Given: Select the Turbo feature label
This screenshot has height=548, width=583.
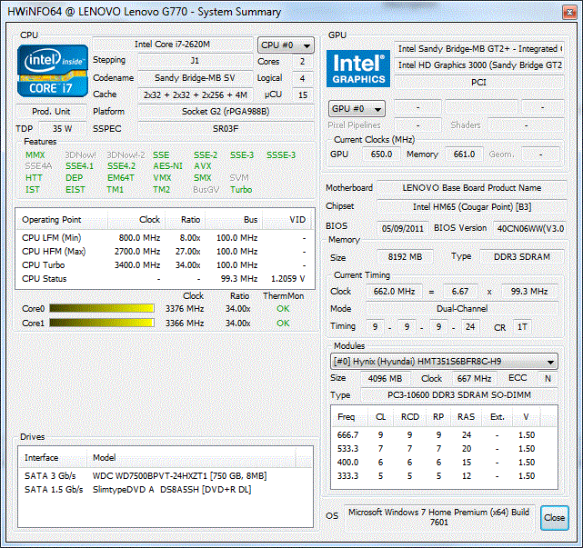Looking at the screenshot, I should pyautogui.click(x=241, y=189).
